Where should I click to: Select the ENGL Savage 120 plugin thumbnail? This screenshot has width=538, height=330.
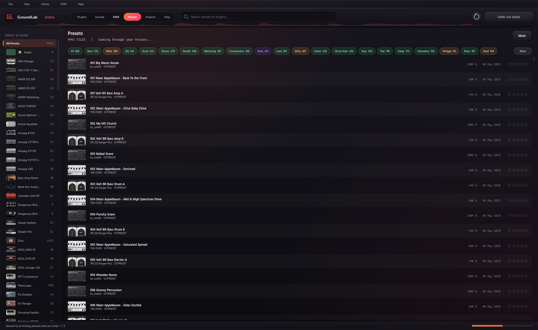pos(11,268)
